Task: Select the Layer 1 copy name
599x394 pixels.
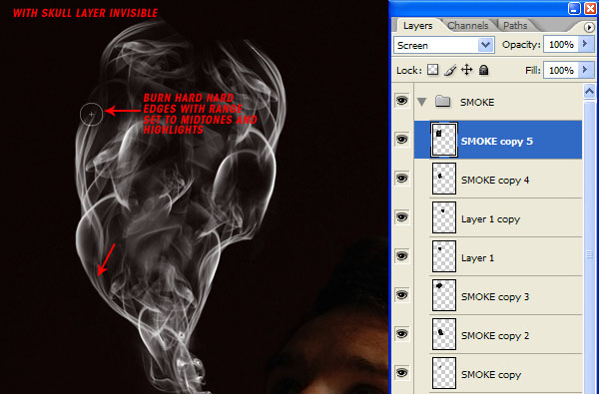Action: pyautogui.click(x=490, y=219)
